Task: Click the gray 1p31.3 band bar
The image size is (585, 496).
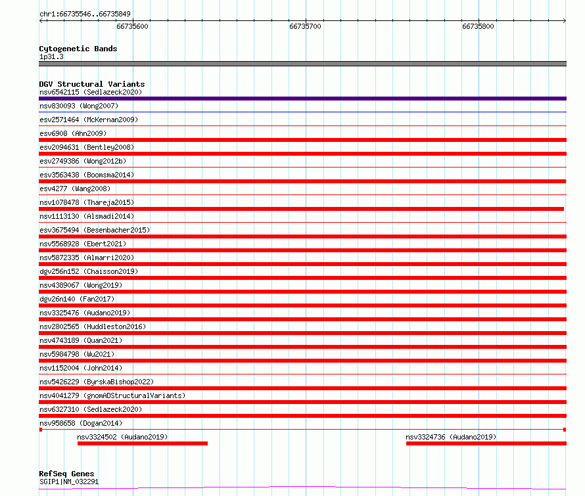Action: (302, 64)
